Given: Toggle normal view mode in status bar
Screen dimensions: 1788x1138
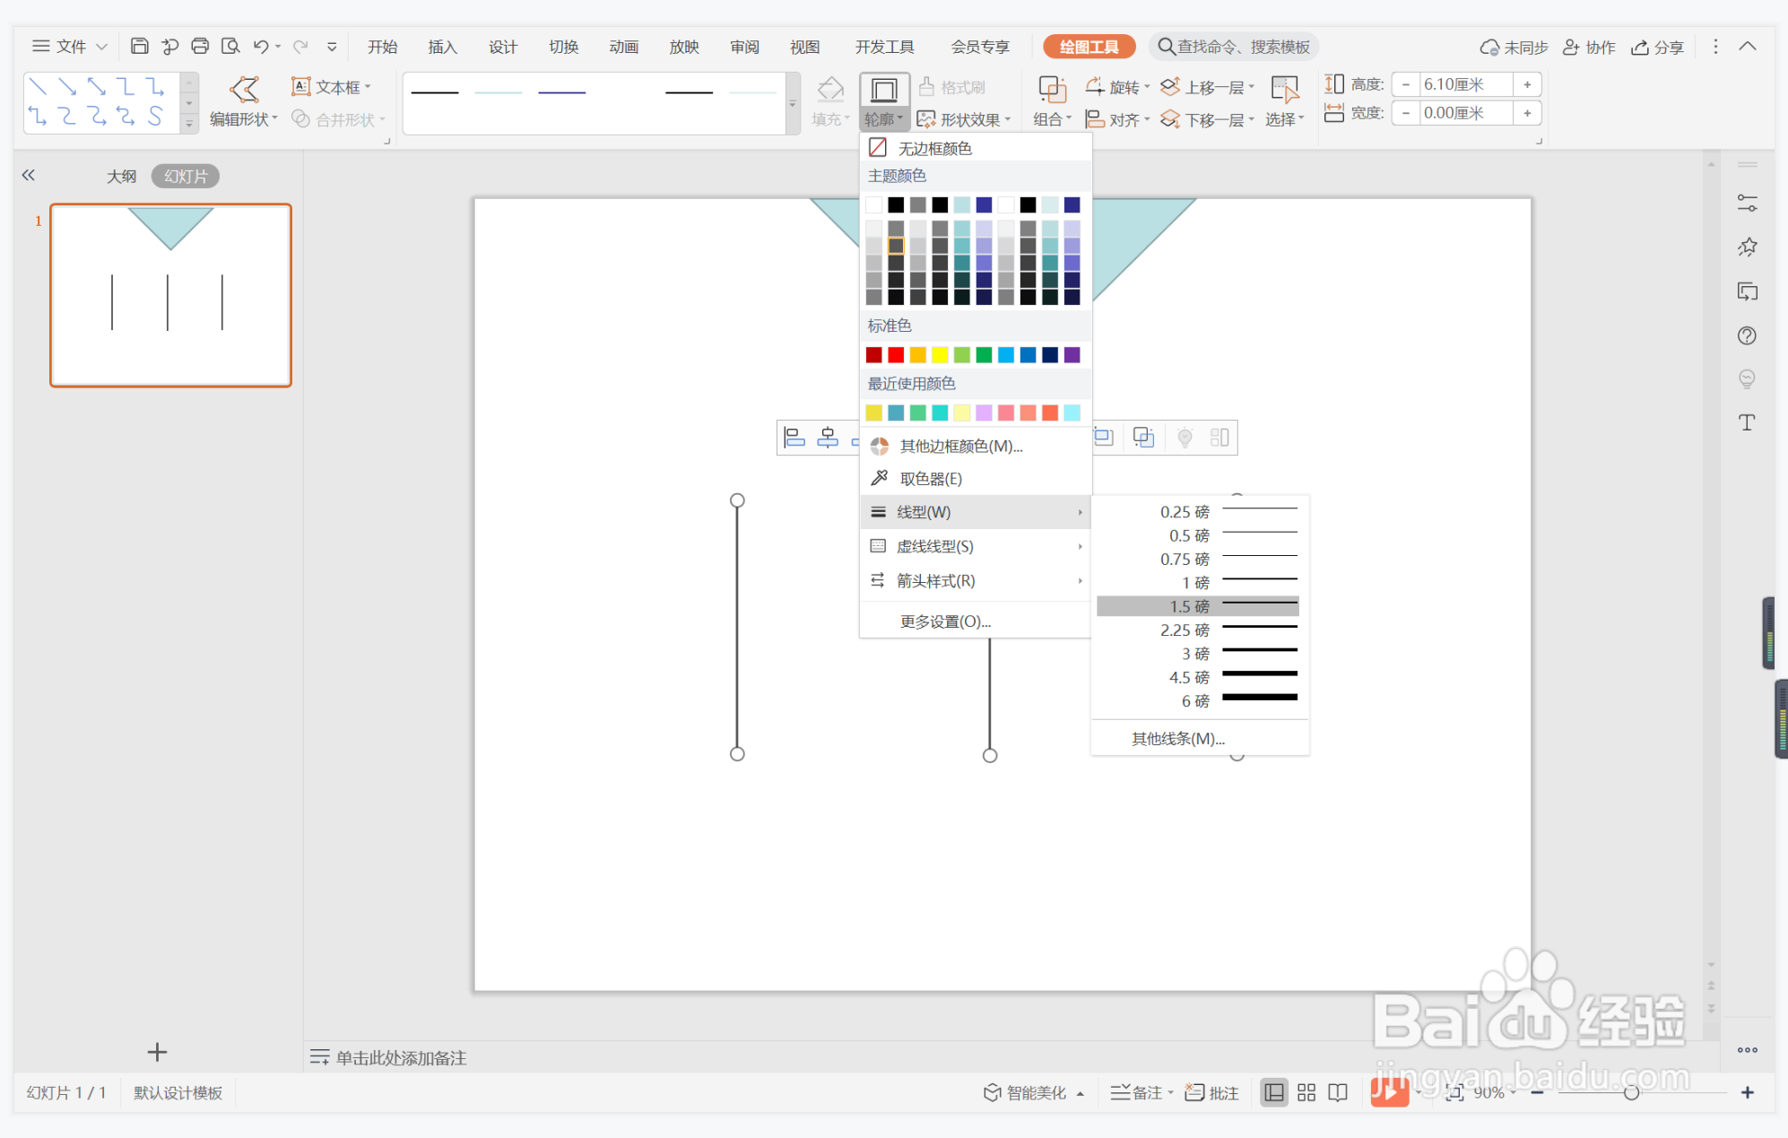Looking at the screenshot, I should pos(1273,1092).
